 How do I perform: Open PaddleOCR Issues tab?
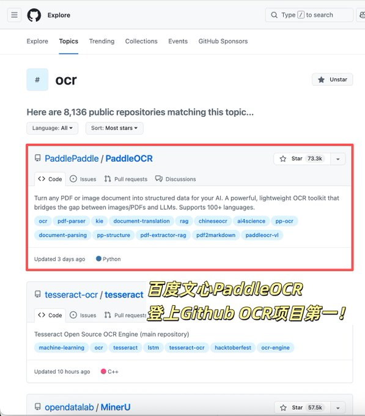(83, 179)
